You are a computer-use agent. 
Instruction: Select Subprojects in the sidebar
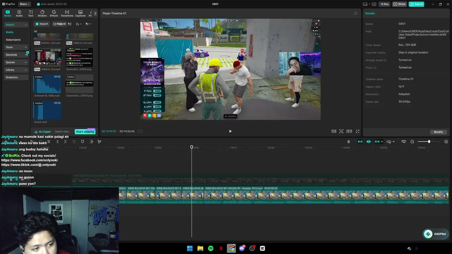click(13, 40)
